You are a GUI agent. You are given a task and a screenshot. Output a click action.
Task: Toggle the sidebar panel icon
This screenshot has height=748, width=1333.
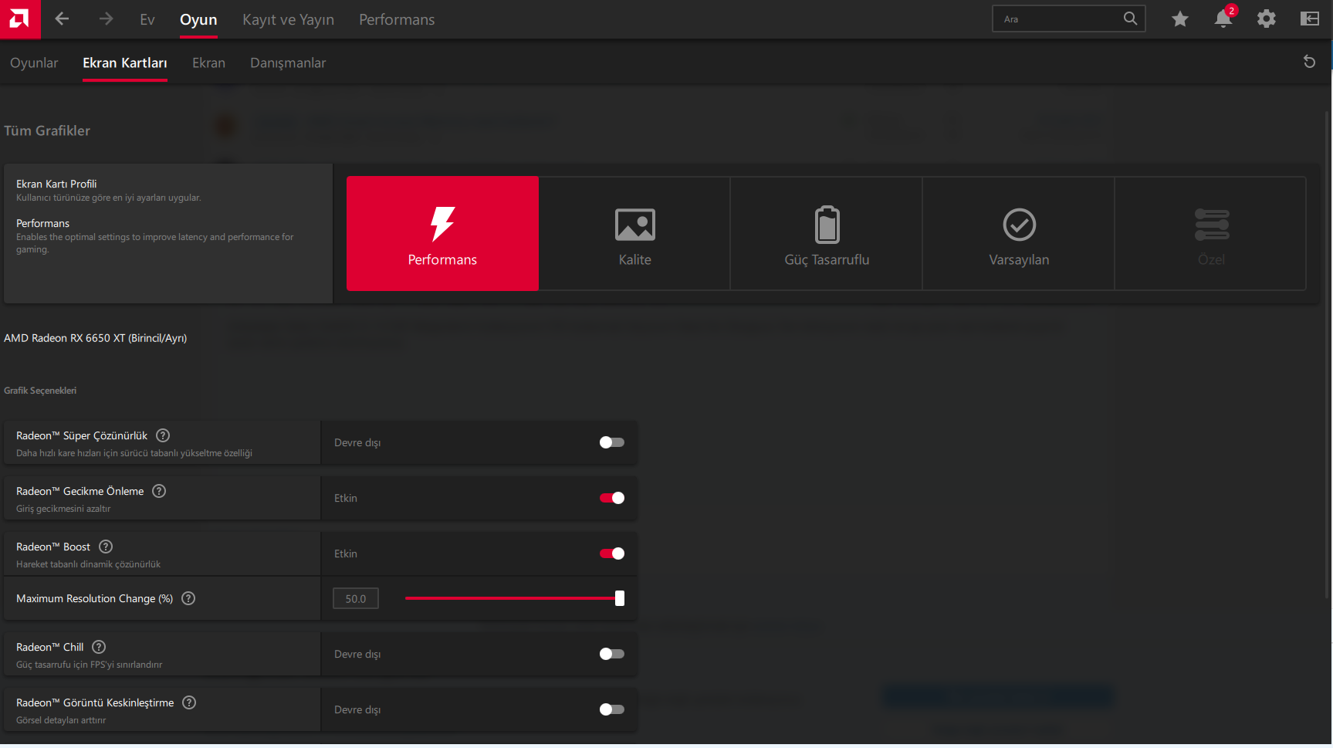(x=1310, y=19)
